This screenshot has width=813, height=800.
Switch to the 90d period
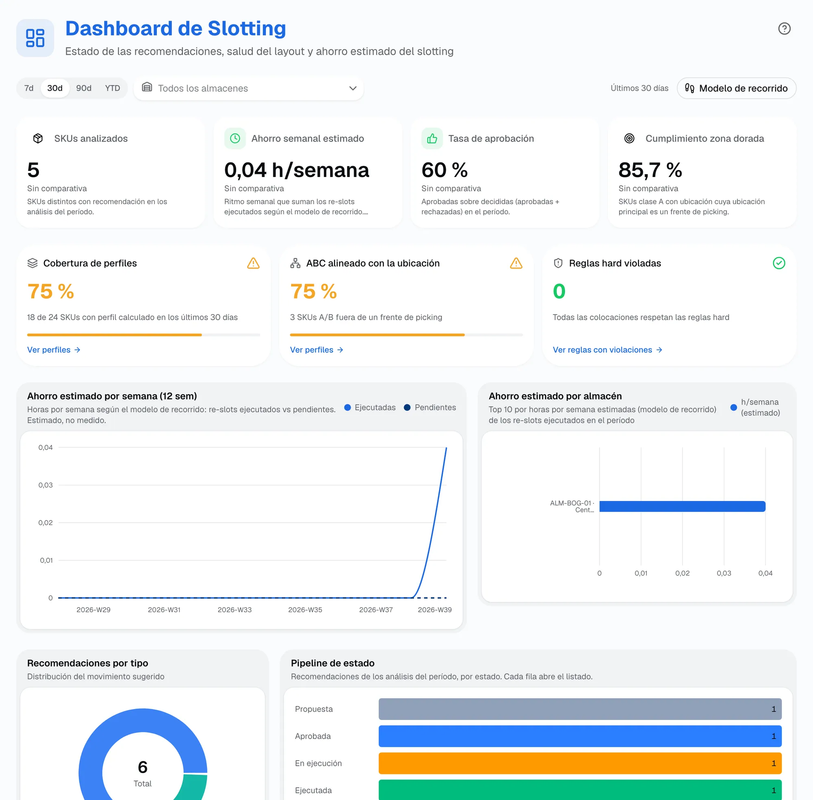pos(84,88)
